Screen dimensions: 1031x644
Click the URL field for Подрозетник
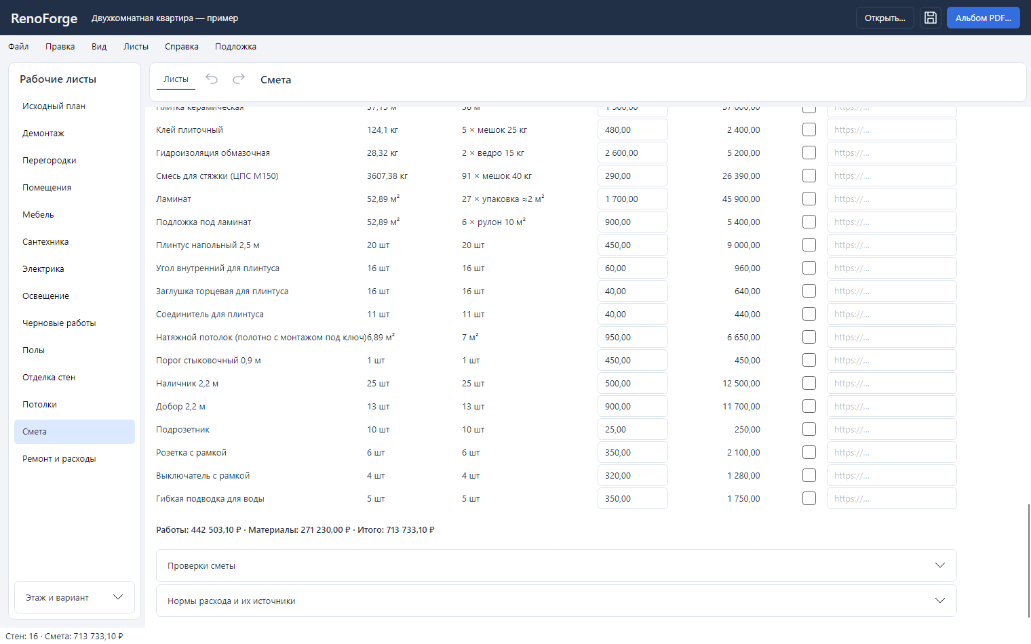(x=892, y=429)
